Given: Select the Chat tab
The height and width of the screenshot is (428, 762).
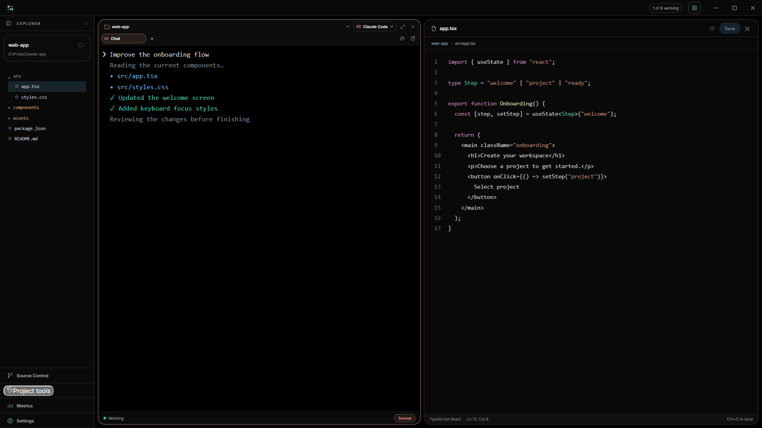Looking at the screenshot, I should coord(124,38).
